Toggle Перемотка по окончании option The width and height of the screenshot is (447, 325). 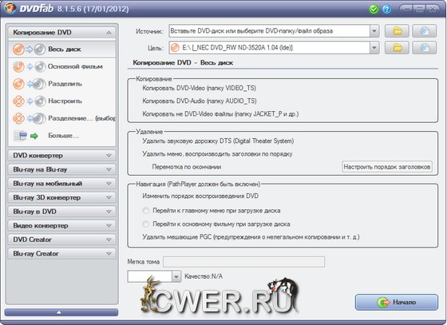[187, 167]
